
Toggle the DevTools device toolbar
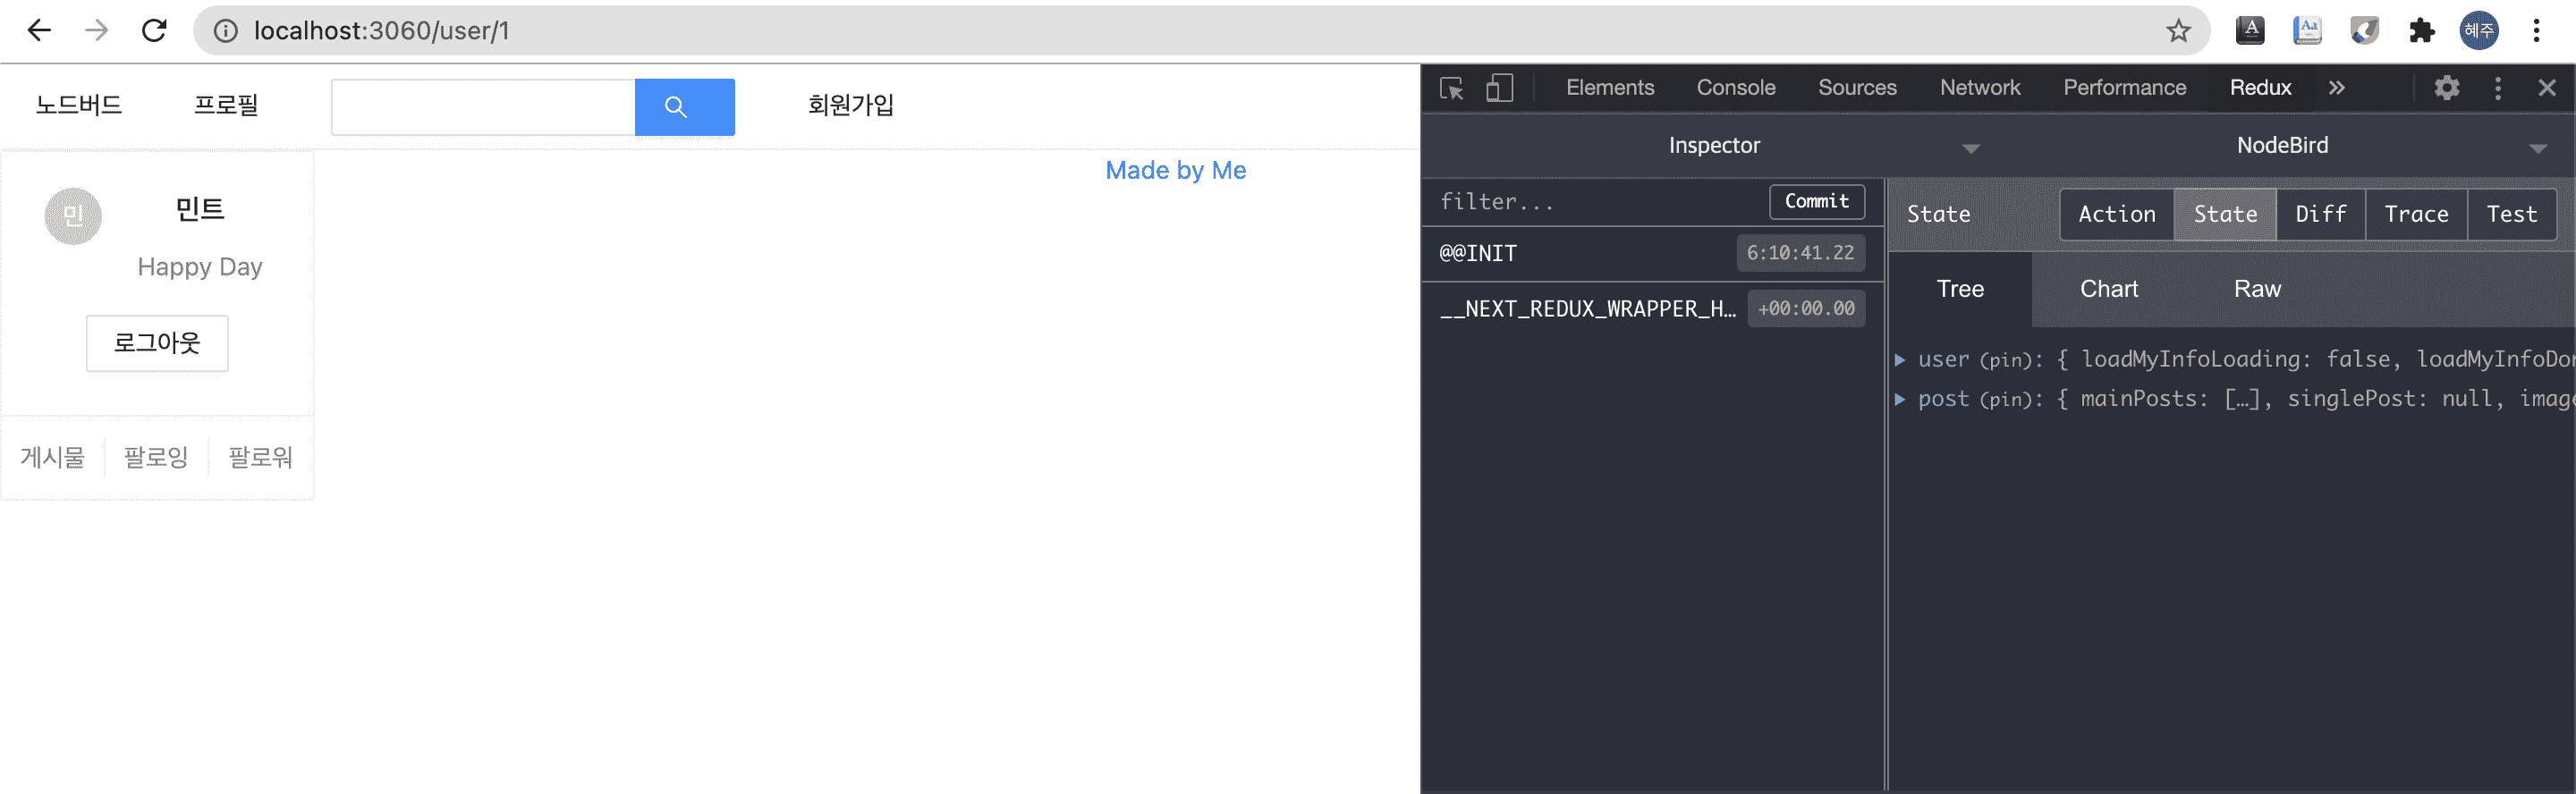tap(1499, 88)
